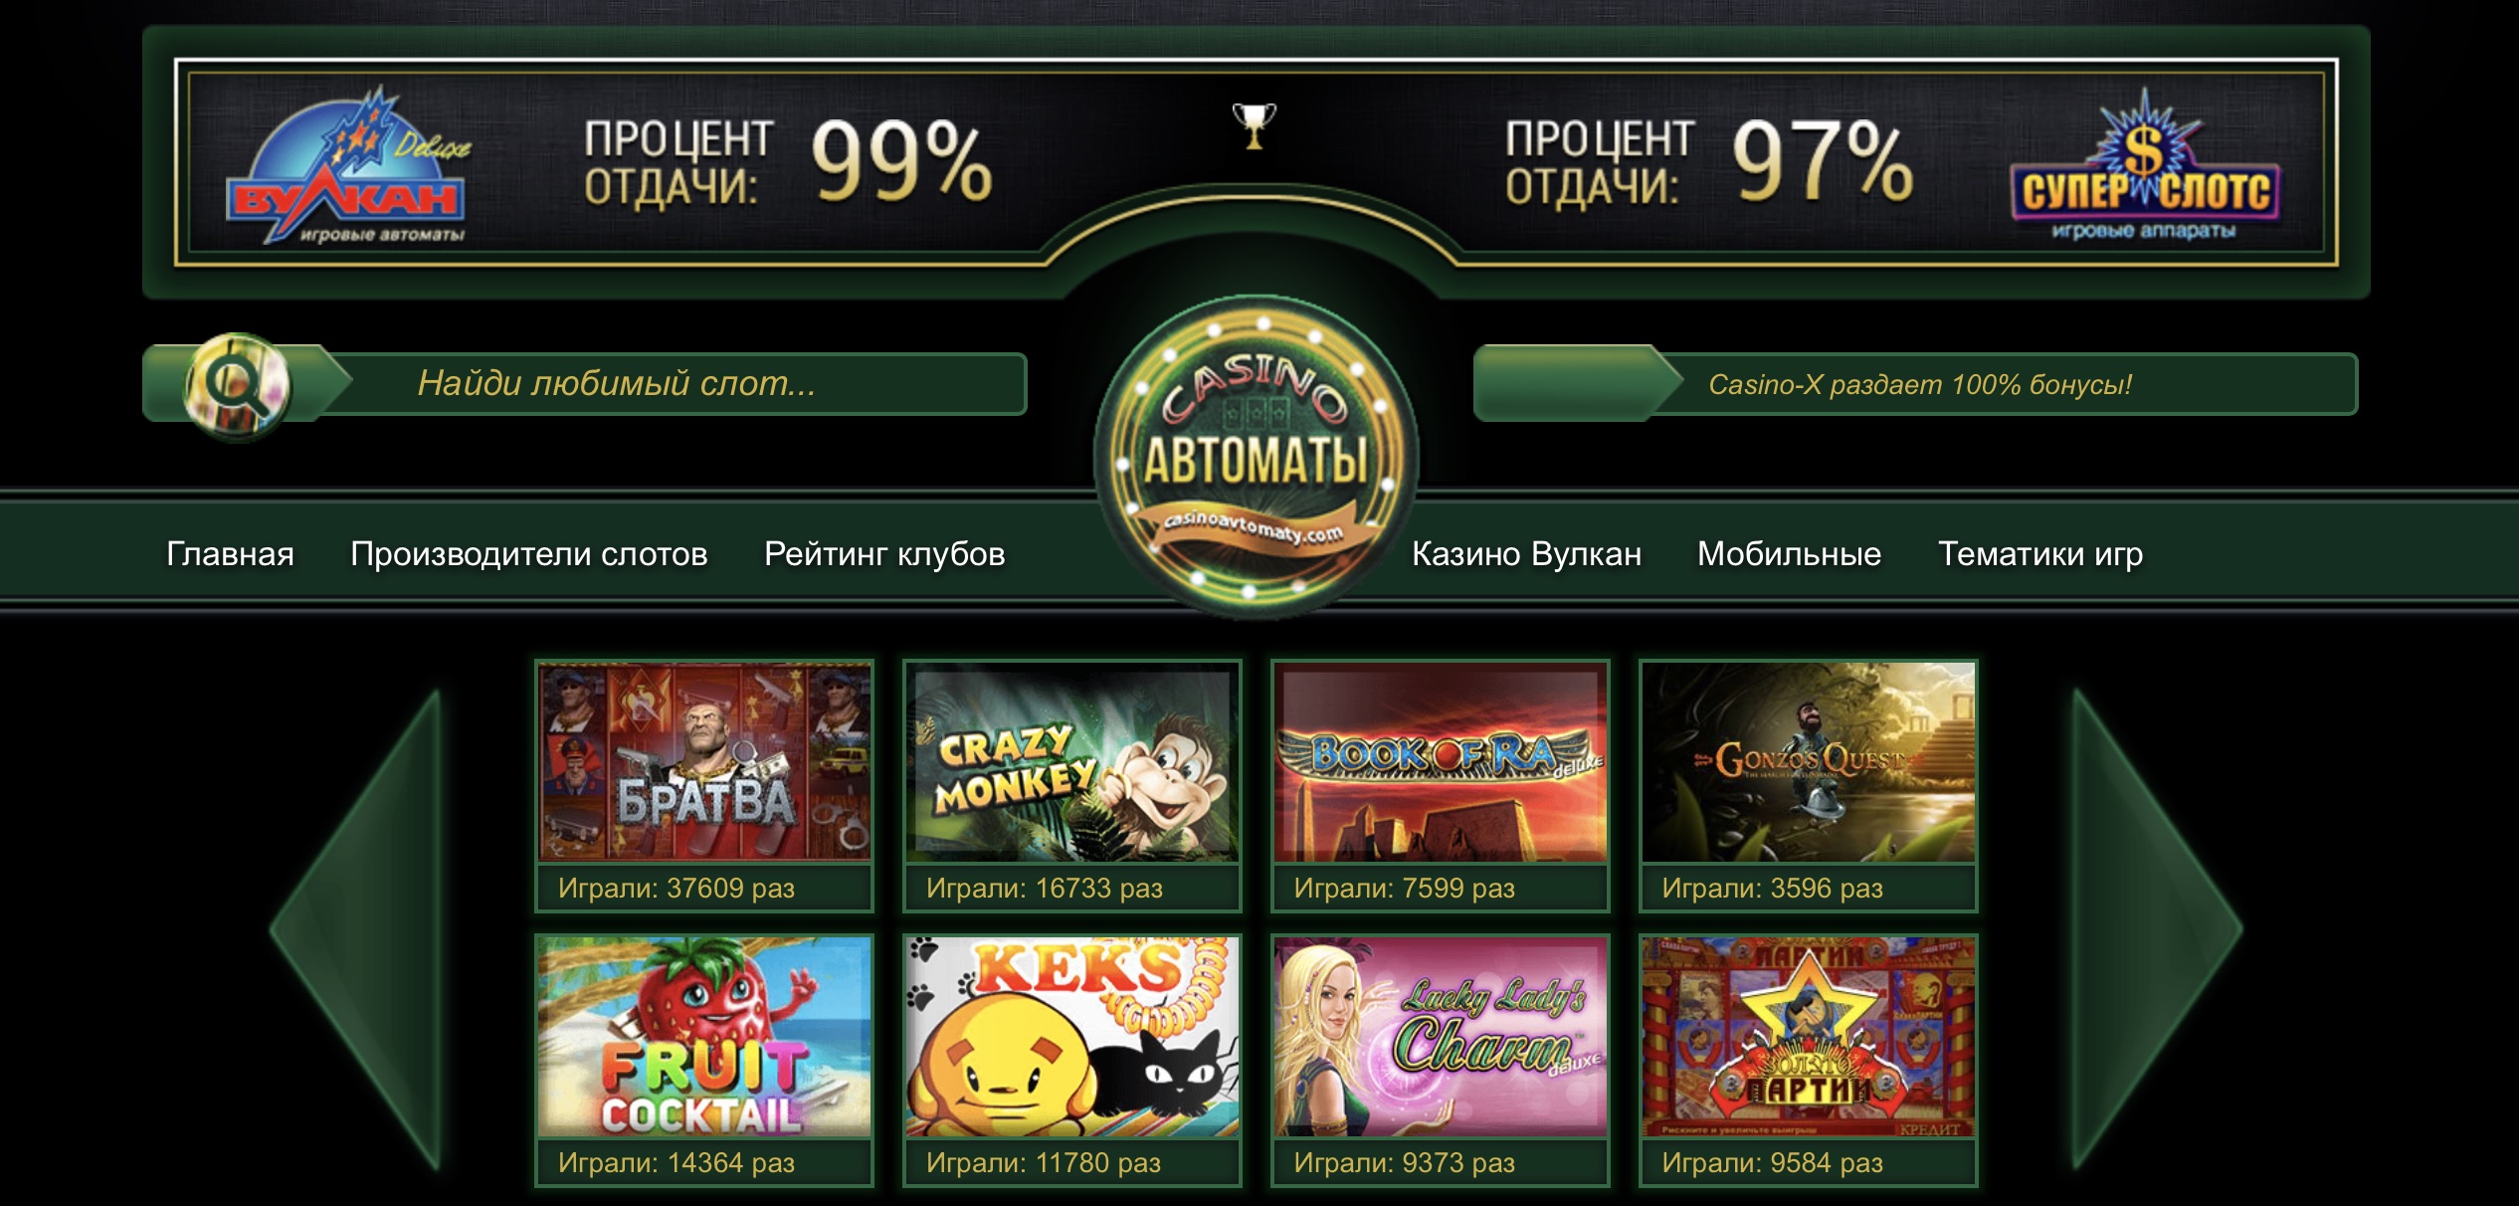Show next slots with right arrow

click(2157, 929)
